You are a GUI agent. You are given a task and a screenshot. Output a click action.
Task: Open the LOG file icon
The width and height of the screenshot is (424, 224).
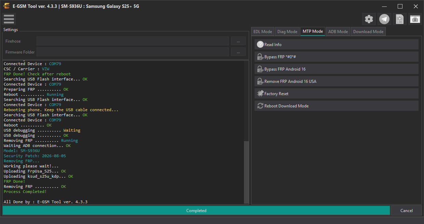point(400,19)
